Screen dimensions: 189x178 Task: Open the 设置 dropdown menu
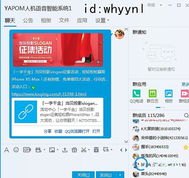coord(102,21)
